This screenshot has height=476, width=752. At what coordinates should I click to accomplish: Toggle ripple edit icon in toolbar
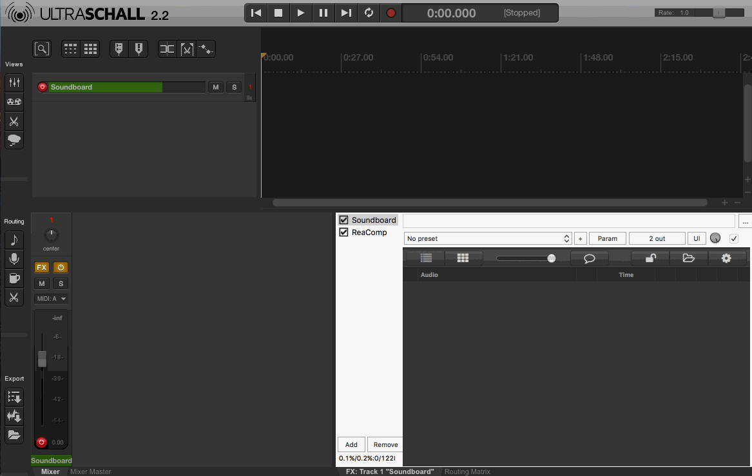pos(167,49)
